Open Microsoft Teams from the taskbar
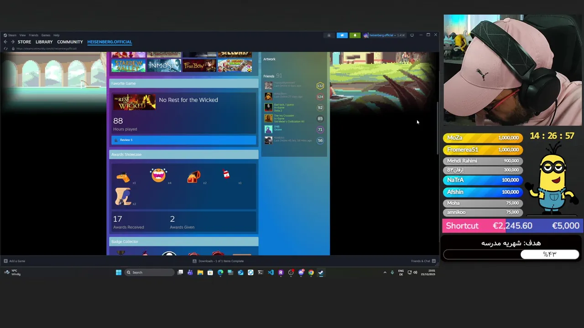This screenshot has width=584, height=328. [x=190, y=272]
